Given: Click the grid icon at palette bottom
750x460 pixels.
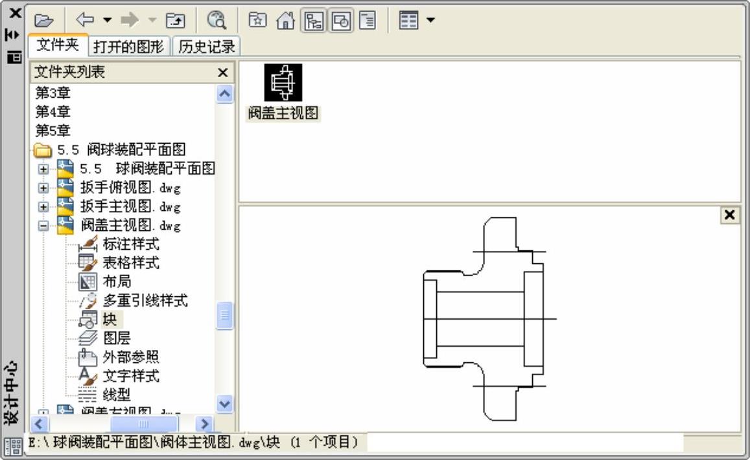Looking at the screenshot, I should pos(13,446).
